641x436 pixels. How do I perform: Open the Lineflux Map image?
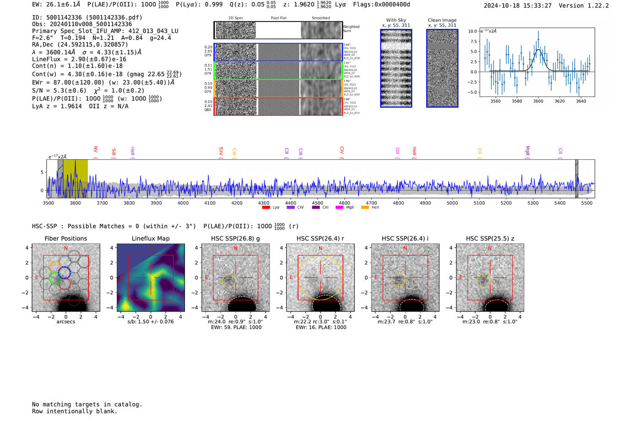pos(151,278)
